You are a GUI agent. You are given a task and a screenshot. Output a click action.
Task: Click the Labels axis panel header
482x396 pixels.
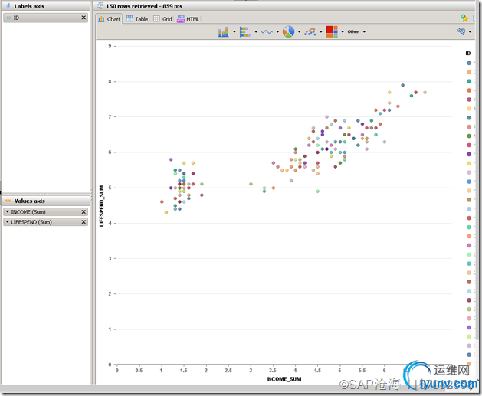(45, 6)
